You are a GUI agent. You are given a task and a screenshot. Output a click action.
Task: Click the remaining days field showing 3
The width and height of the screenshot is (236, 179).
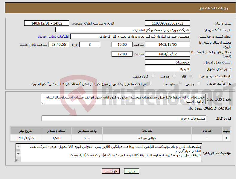pos(90,44)
